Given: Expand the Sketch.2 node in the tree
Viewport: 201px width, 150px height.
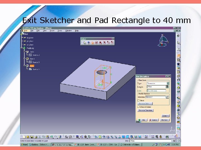Looking at the screenshot, I should pyautogui.click(x=27, y=55).
